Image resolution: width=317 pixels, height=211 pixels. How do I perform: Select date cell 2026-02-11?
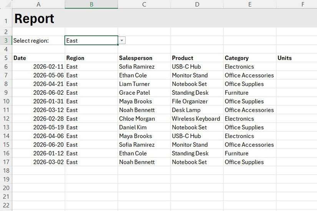[x=38, y=66]
